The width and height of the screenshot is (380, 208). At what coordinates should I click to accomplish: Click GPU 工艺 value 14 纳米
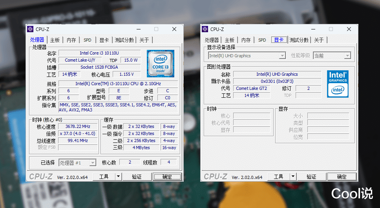[252, 95]
